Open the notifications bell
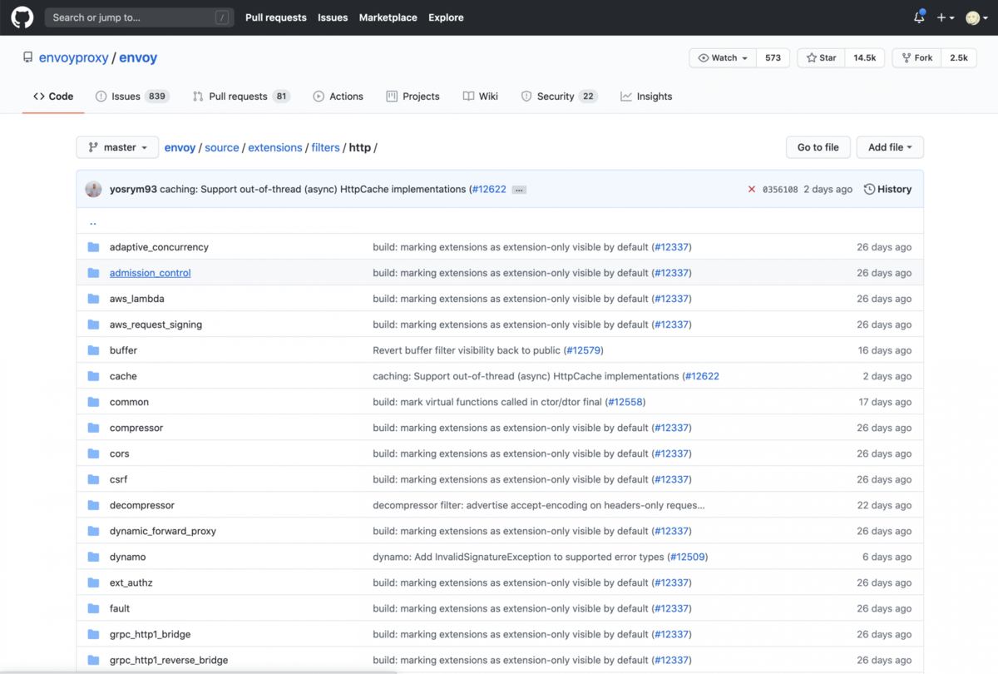The width and height of the screenshot is (998, 674). (x=919, y=17)
